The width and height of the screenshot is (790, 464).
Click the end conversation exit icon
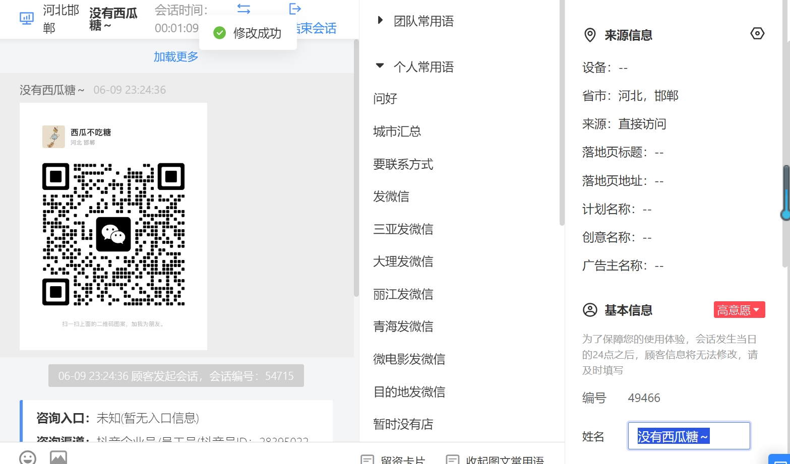tap(295, 9)
